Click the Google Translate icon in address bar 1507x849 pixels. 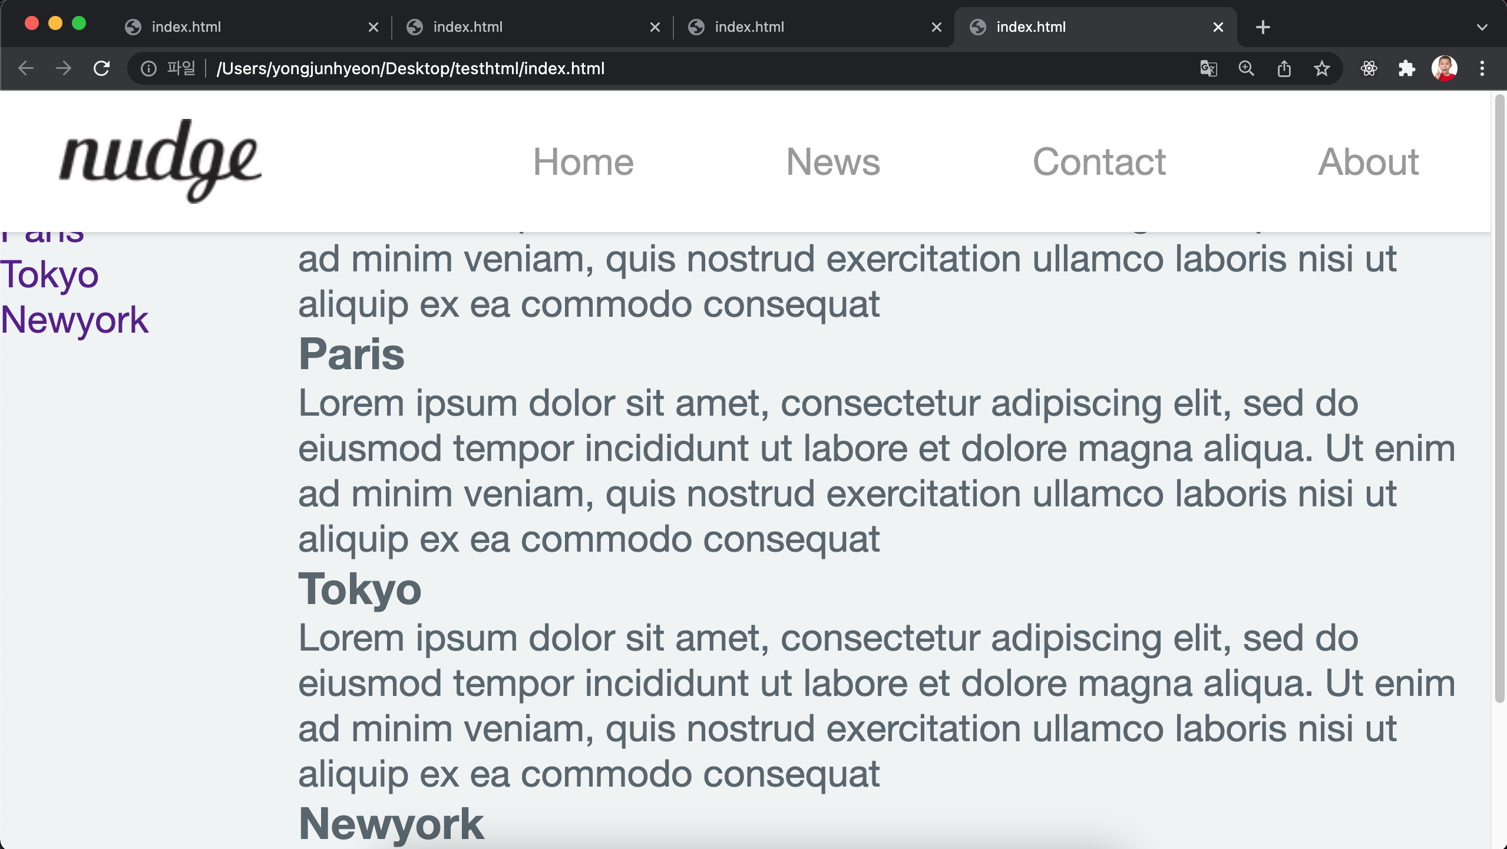(x=1208, y=68)
